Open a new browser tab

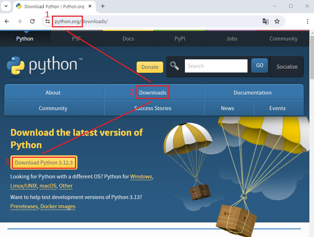(103, 6)
